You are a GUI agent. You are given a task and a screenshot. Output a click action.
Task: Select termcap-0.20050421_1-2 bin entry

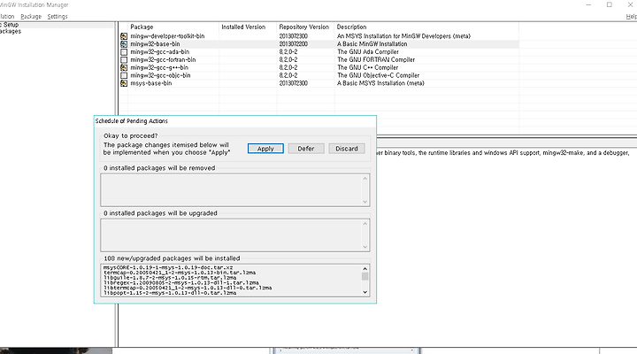point(180,273)
